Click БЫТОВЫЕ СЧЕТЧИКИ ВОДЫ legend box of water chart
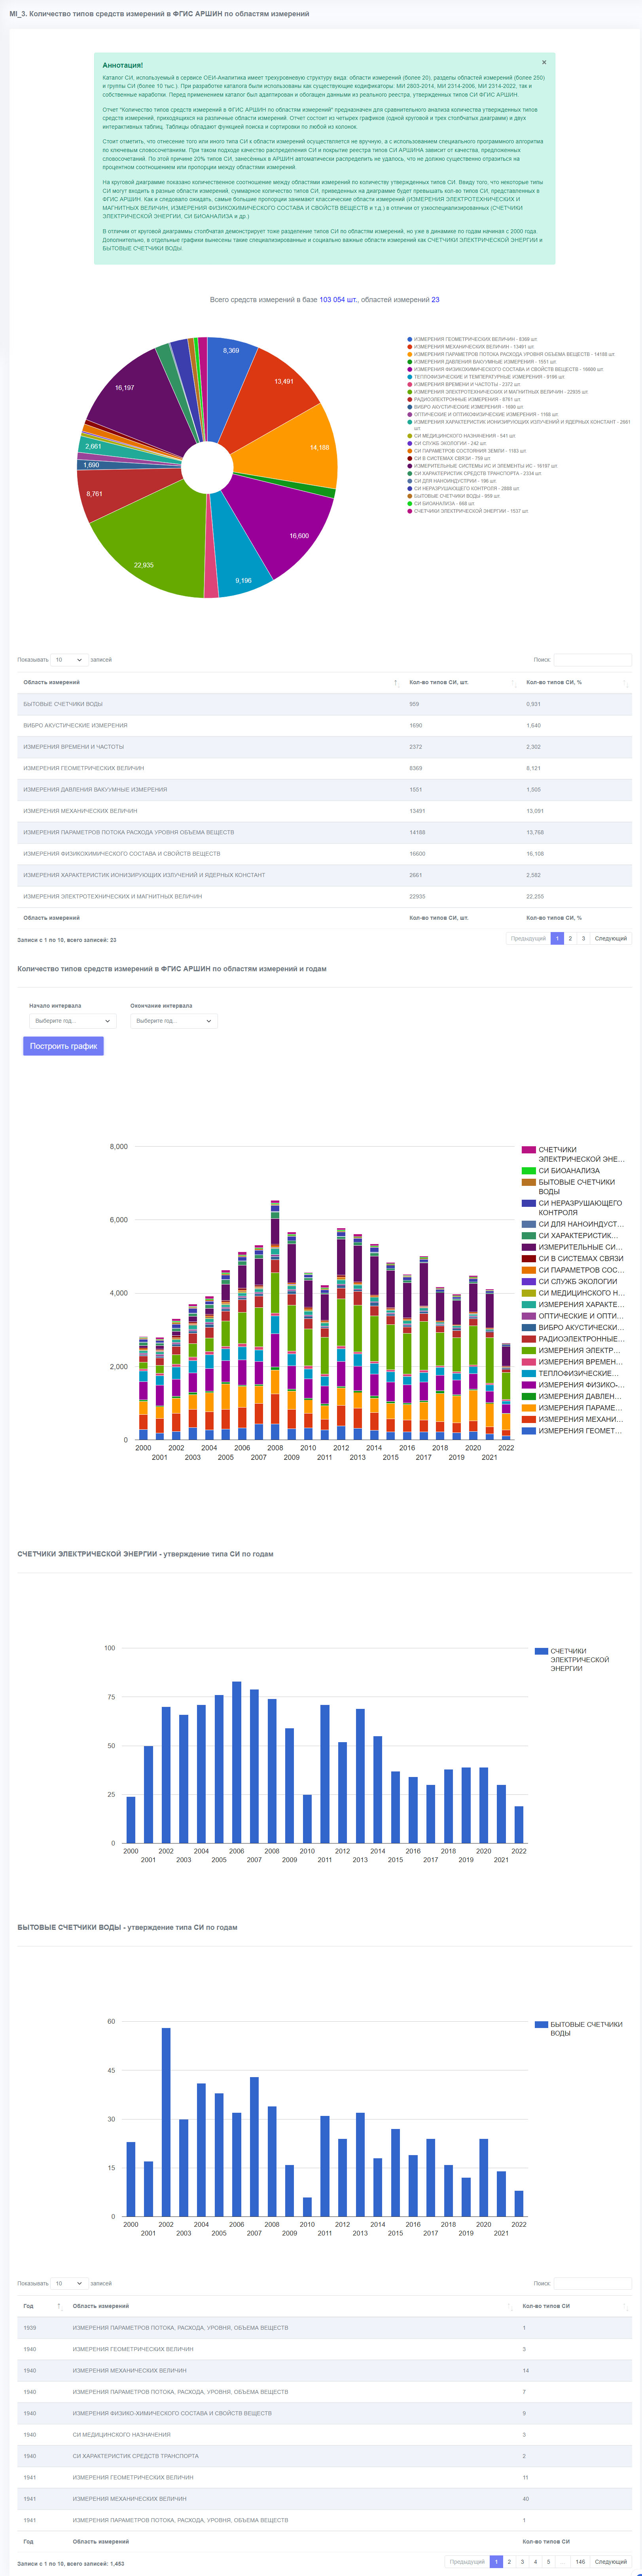This screenshot has height=2576, width=642. (x=541, y=2024)
